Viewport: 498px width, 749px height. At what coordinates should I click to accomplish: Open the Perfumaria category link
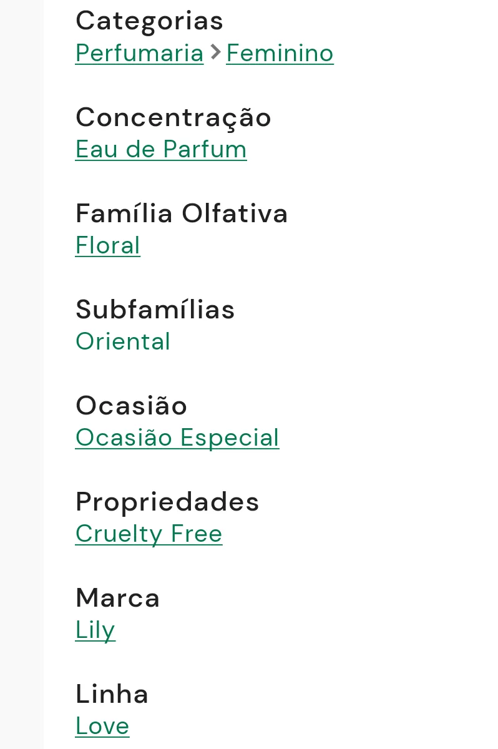(x=139, y=53)
